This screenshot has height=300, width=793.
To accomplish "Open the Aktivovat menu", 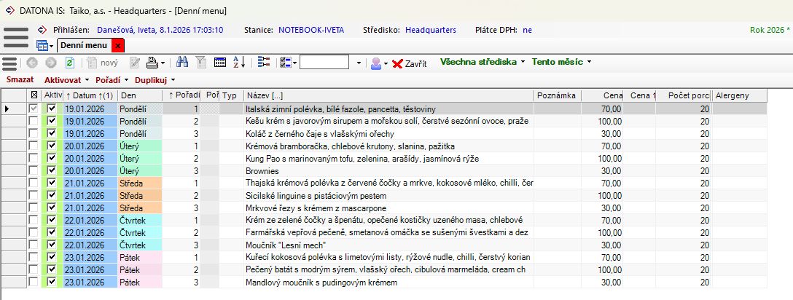I will click(66, 79).
